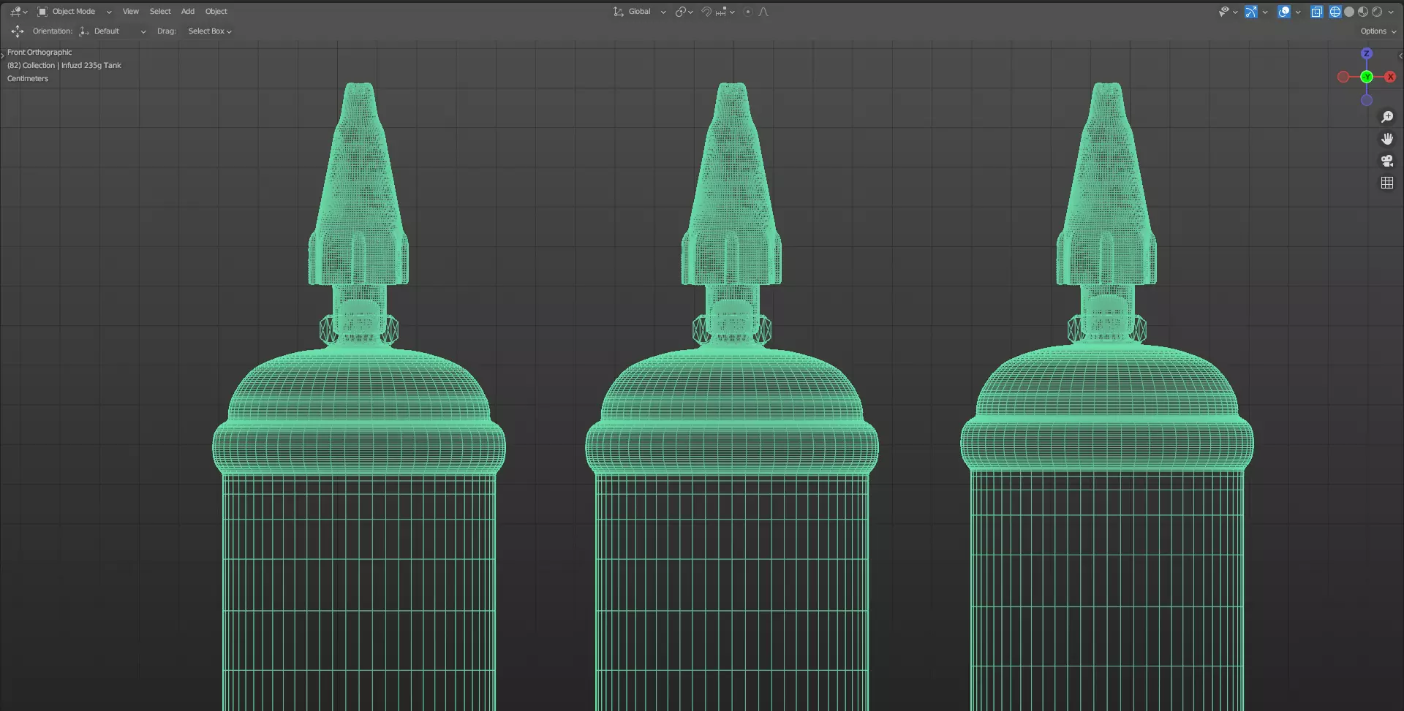Open the Options dropdown

(1378, 31)
